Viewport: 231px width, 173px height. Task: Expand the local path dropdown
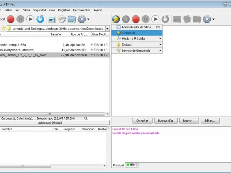tap(107, 29)
